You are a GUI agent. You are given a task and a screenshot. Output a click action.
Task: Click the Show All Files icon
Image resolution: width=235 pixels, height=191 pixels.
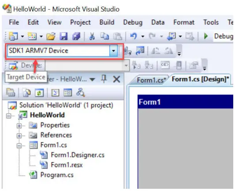coord(26,92)
